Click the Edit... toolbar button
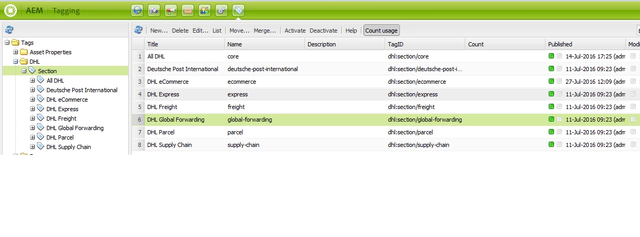Viewport: 640px width, 237px height. [x=200, y=31]
